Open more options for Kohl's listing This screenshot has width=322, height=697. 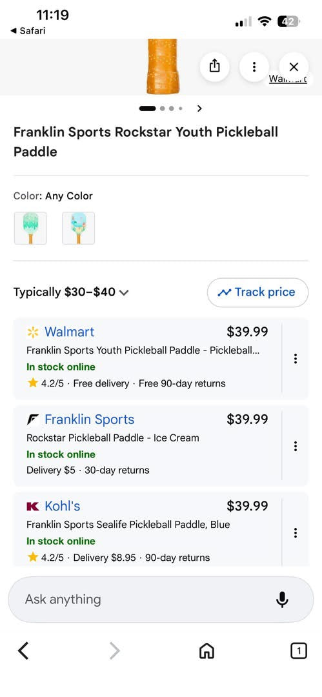[296, 532]
